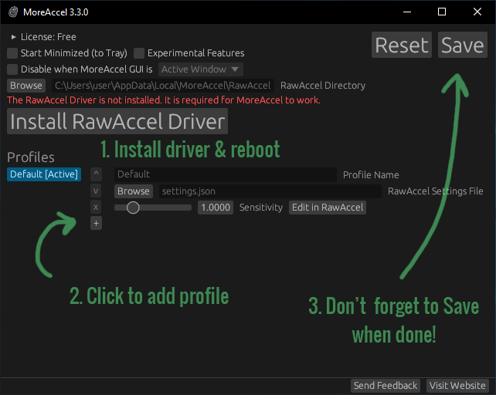Add a new profile with + button
This screenshot has height=395, width=496.
coord(96,223)
